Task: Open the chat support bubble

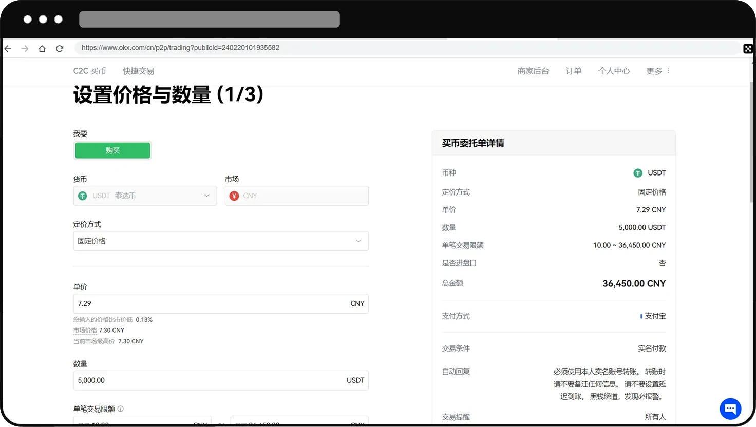Action: pos(730,409)
